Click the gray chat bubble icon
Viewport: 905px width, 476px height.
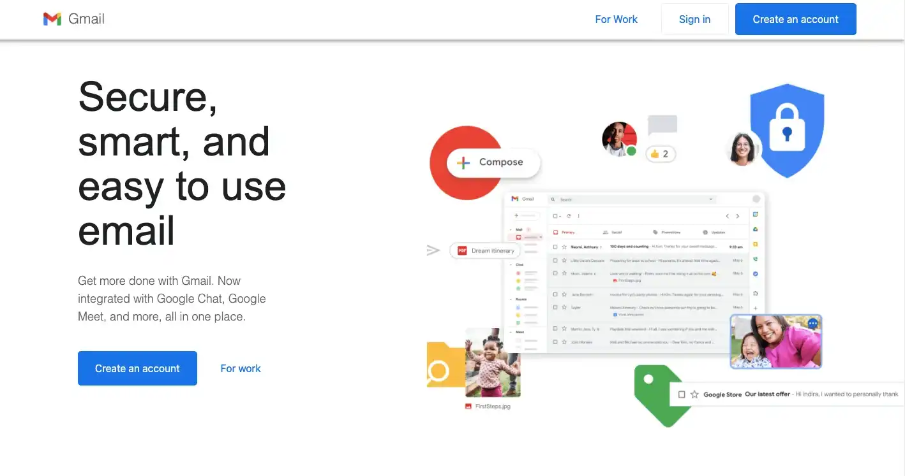[x=662, y=126]
